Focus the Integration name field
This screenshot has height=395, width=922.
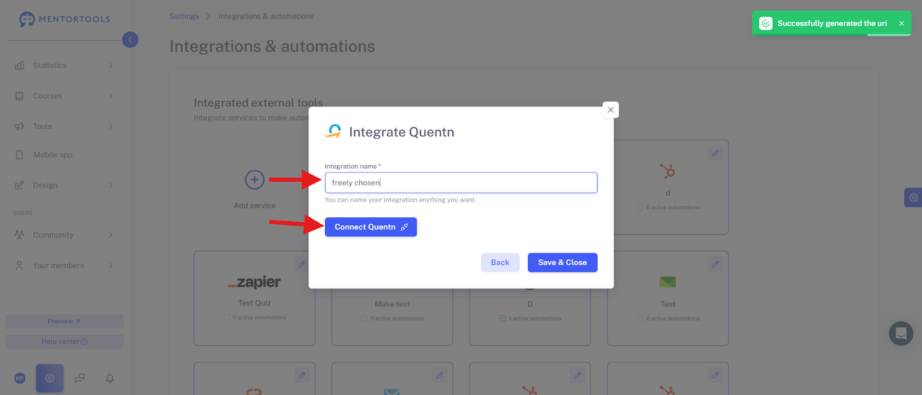click(461, 183)
